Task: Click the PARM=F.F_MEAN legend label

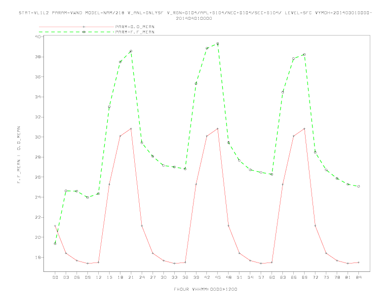Action: (135, 32)
